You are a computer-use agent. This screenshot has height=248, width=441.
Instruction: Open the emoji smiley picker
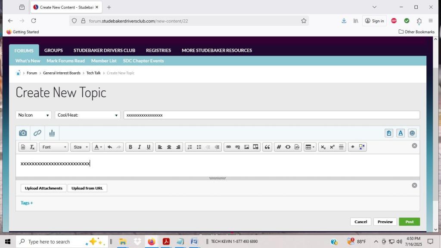point(412,133)
